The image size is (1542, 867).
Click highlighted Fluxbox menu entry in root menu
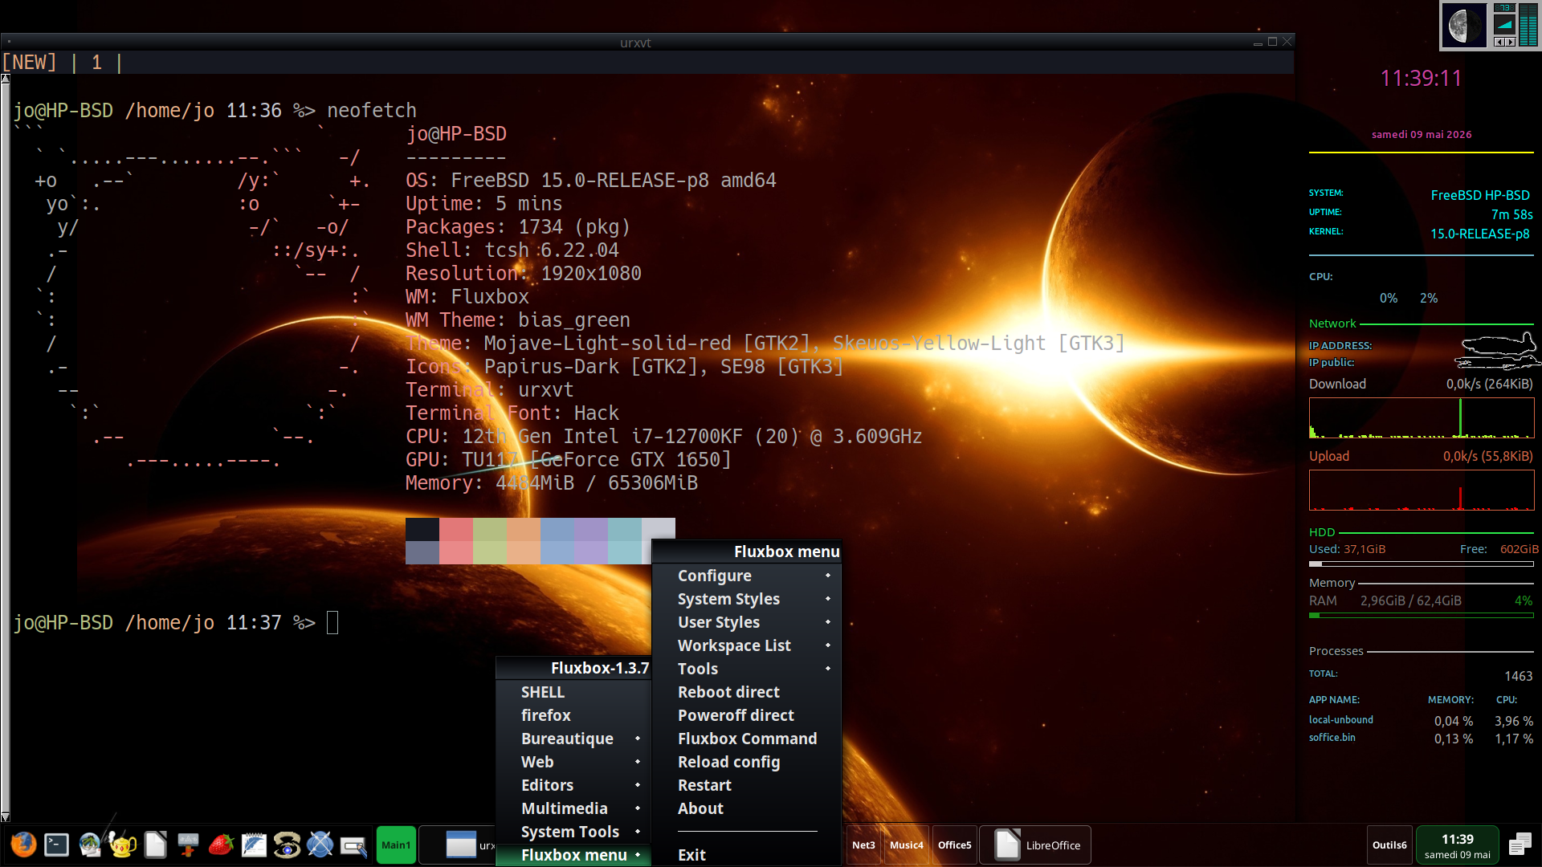click(573, 855)
